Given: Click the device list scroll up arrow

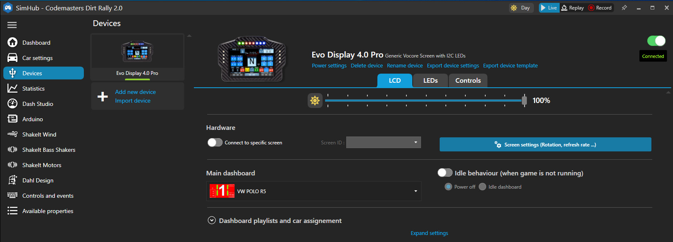Looking at the screenshot, I should click(x=189, y=36).
